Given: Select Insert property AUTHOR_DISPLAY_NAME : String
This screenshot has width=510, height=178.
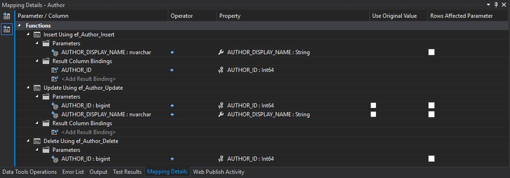Looking at the screenshot, I should click(x=268, y=52).
